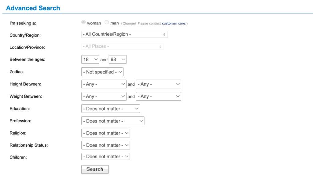This screenshot has width=313, height=182.
Task: Expand the Education dropdown
Action: click(110, 109)
